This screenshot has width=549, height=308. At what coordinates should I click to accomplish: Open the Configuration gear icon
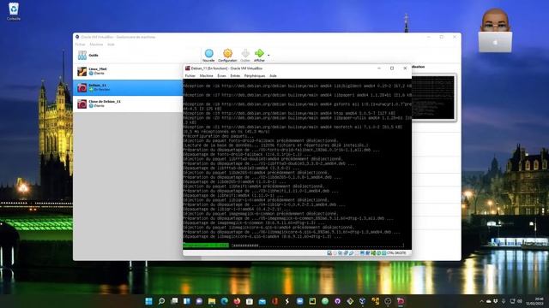pyautogui.click(x=227, y=55)
